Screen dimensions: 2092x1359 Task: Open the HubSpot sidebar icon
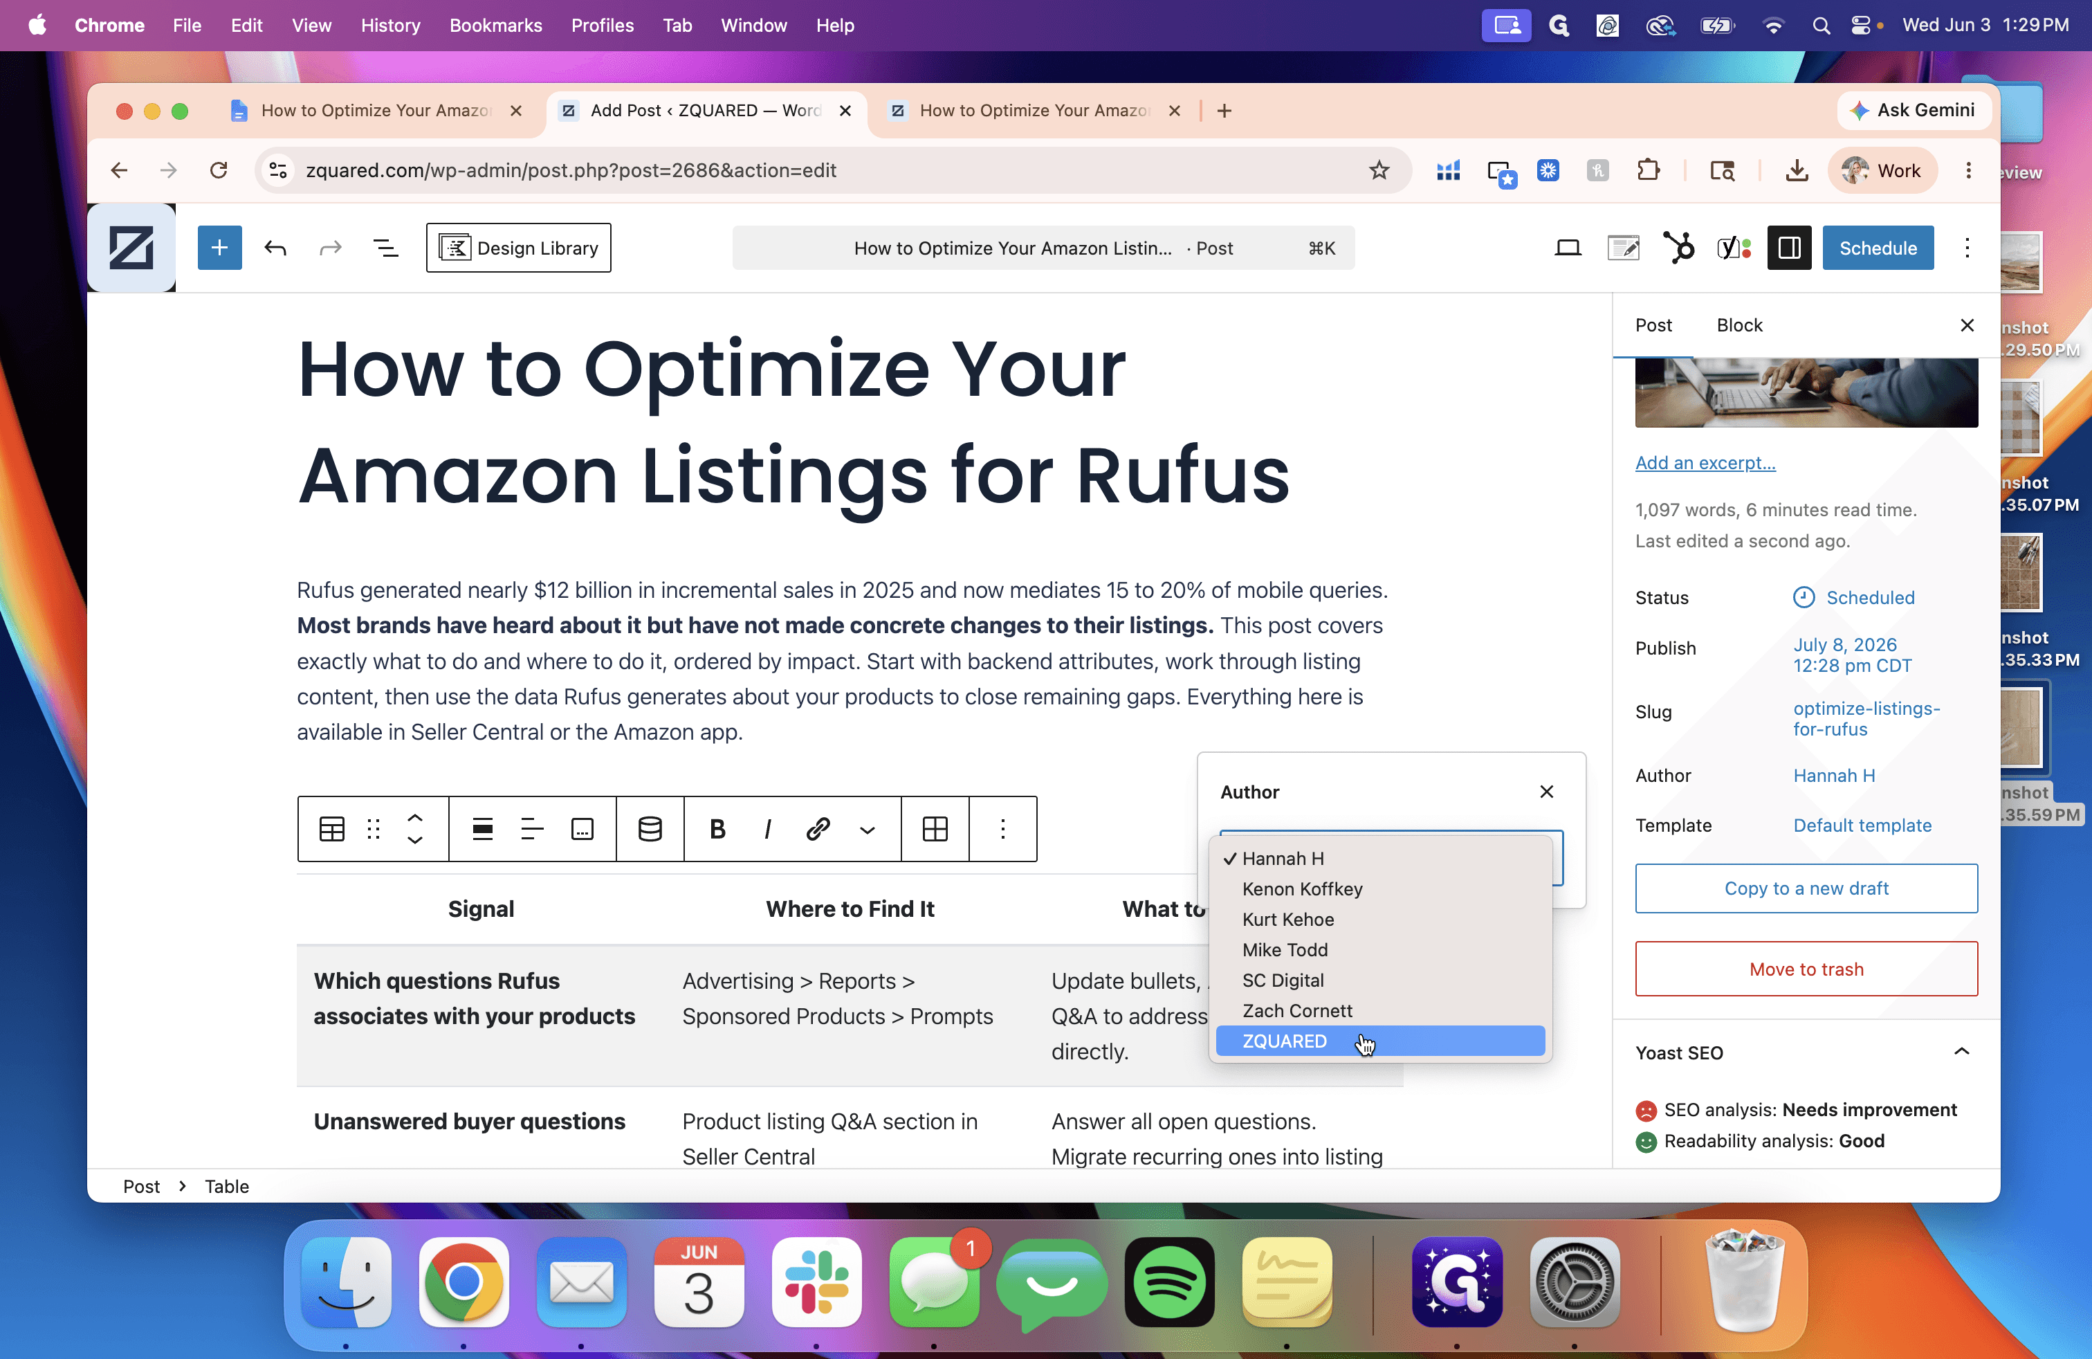[x=1679, y=248]
